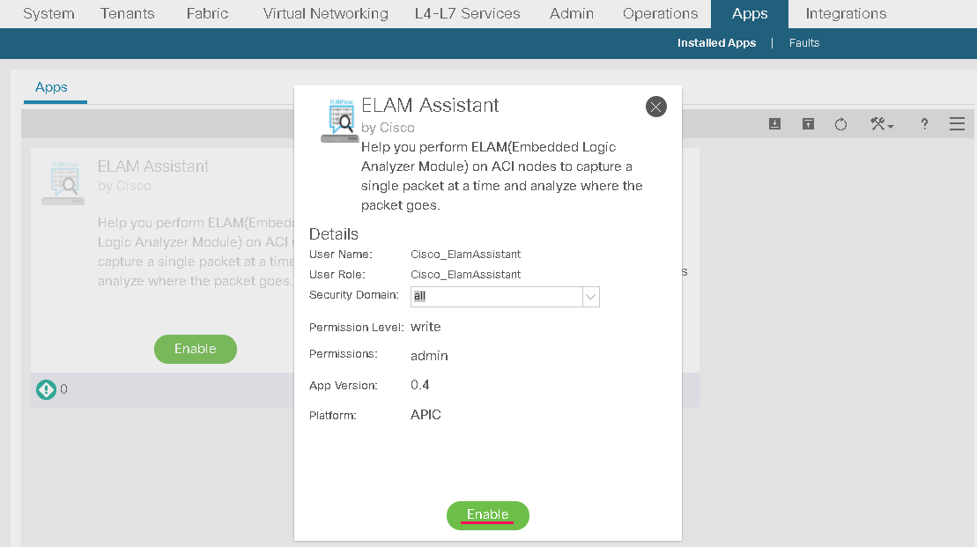The image size is (977, 547).
Task: Open the L4-L7 Services menu
Action: pyautogui.click(x=467, y=14)
